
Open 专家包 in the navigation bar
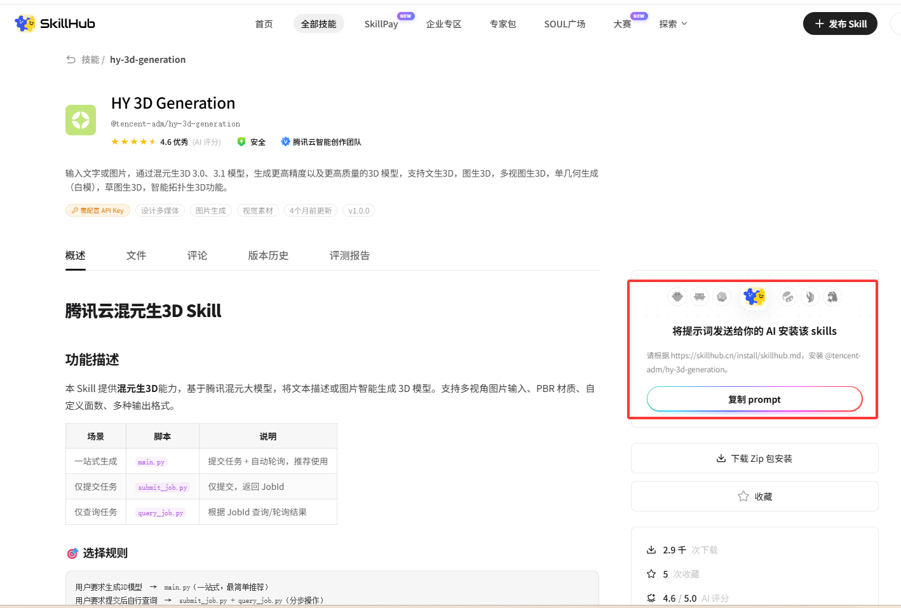pyautogui.click(x=503, y=24)
